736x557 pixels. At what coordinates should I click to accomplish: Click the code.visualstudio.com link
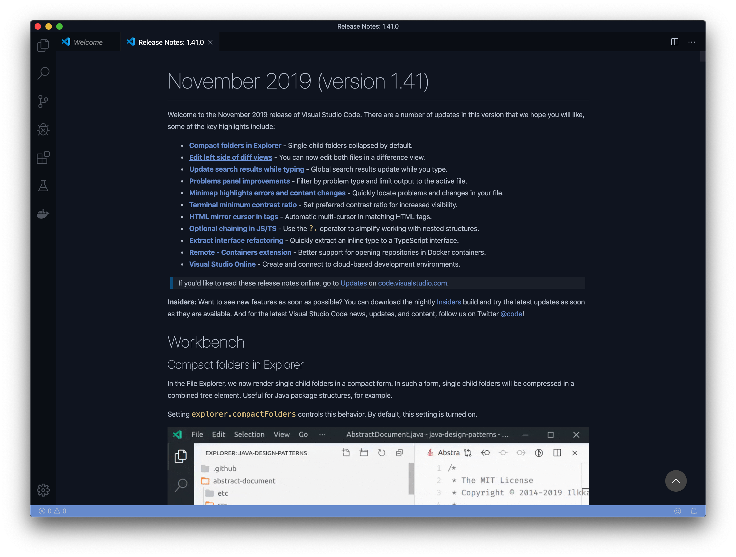(x=412, y=283)
